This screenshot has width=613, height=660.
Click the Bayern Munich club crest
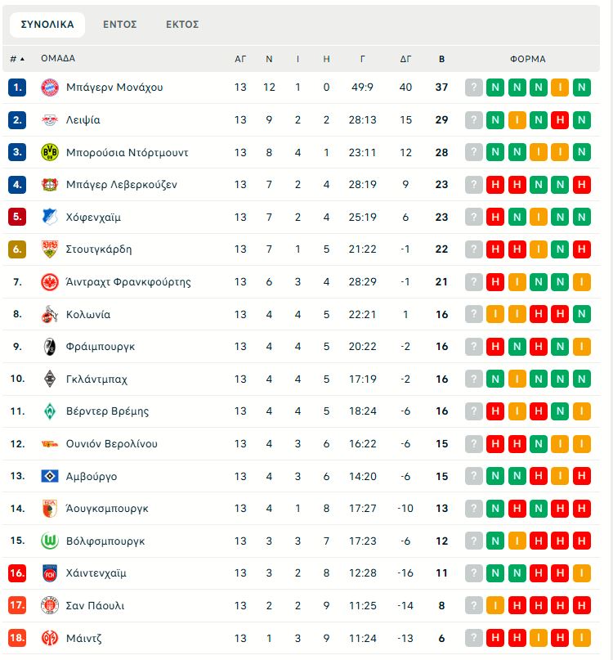[x=50, y=88]
